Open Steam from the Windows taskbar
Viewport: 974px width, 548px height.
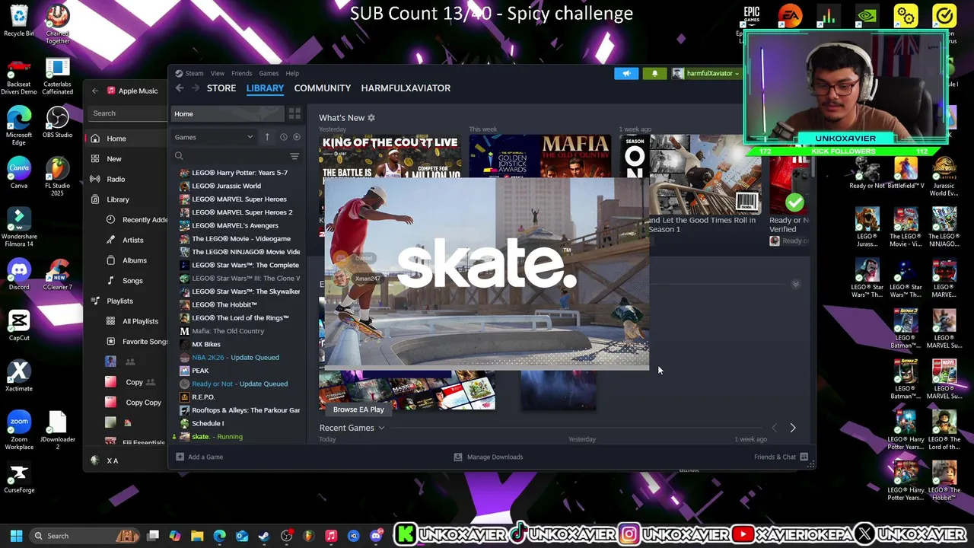pos(264,536)
